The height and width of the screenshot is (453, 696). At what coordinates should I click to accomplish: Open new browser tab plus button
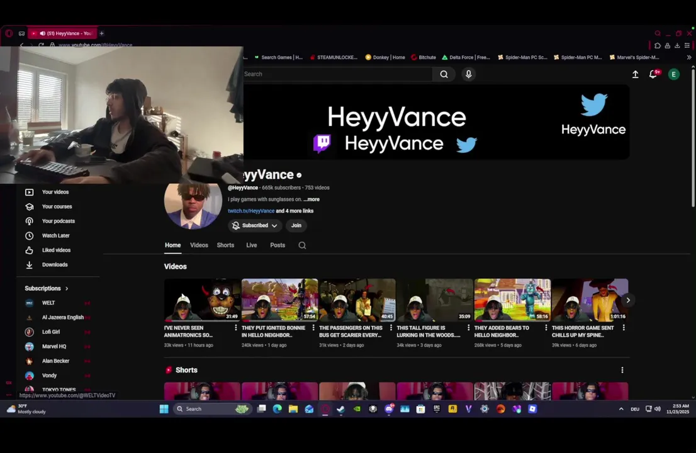coord(102,33)
